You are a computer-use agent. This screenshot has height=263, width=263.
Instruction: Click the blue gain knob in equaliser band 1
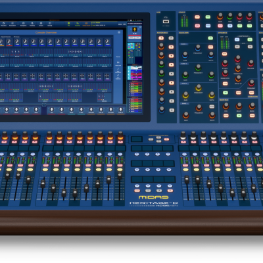[185, 55]
